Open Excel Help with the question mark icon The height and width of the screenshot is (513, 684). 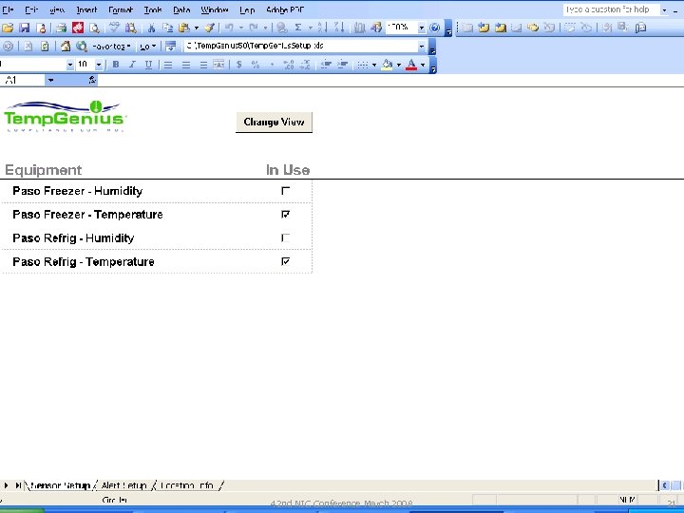click(x=435, y=28)
